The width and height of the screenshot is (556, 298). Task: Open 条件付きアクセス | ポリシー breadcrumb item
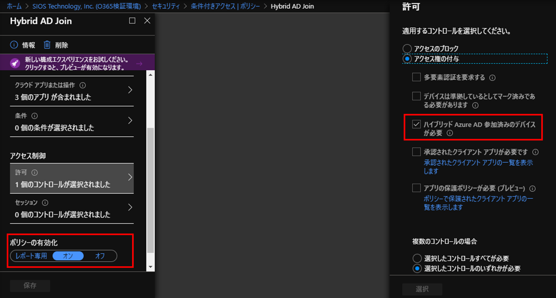tap(225, 6)
